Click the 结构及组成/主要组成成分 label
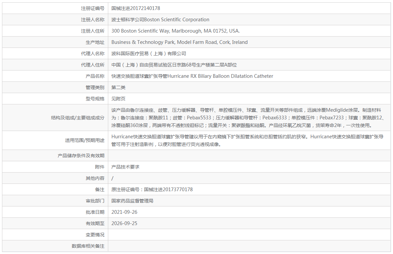 pyautogui.click(x=78, y=118)
